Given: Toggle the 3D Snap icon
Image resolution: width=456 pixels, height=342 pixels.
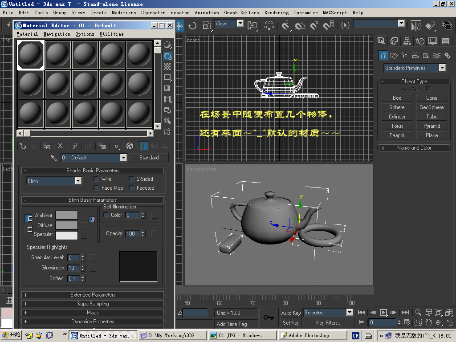Looking at the screenshot, I should pos(285,26).
